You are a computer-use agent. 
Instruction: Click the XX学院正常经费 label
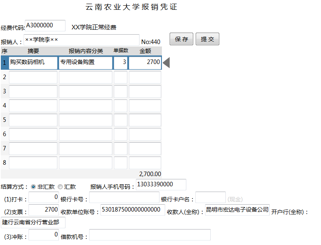94,27
